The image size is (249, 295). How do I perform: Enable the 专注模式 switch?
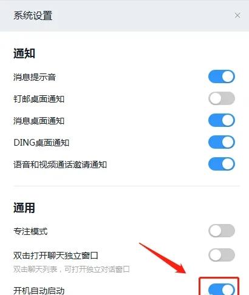[222, 231]
